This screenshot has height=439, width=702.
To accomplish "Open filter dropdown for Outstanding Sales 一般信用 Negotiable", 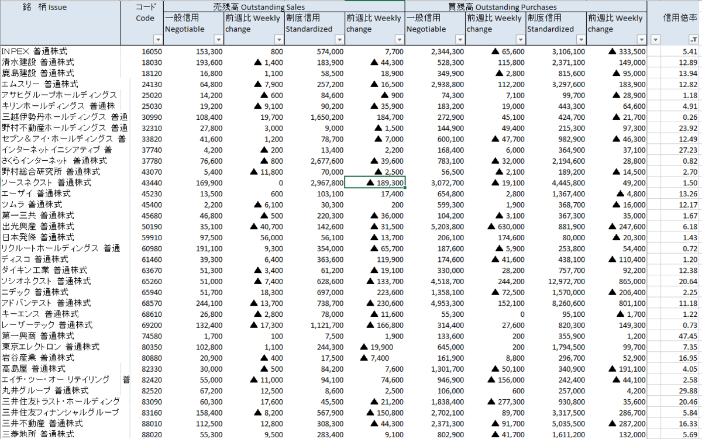I will click(x=218, y=39).
